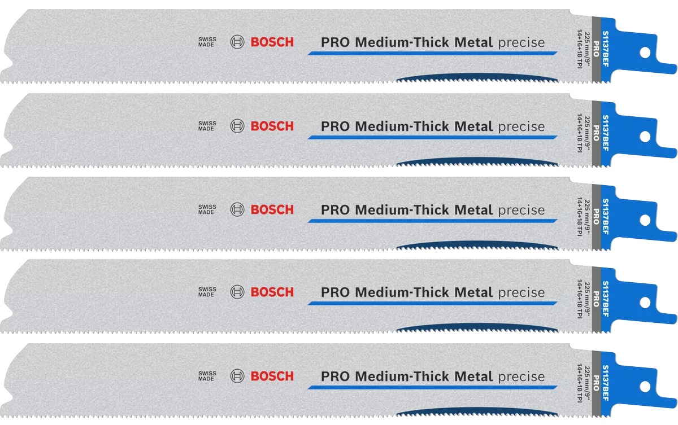The width and height of the screenshot is (678, 425).
Task: Click the shank hole on the top blade
Action: click(x=645, y=53)
